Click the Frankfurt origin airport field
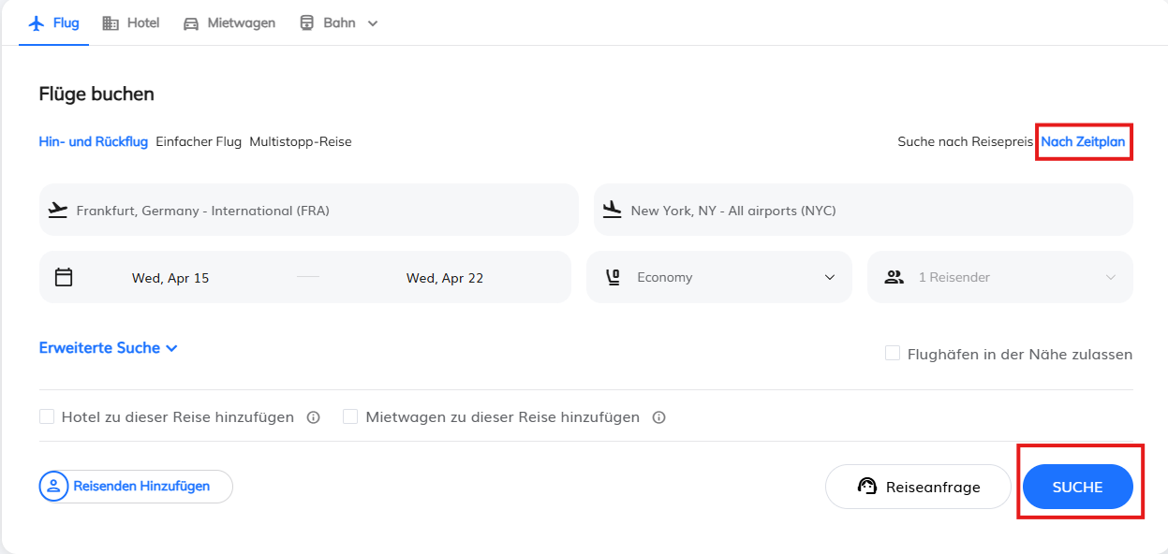This screenshot has height=554, width=1168. pos(309,211)
